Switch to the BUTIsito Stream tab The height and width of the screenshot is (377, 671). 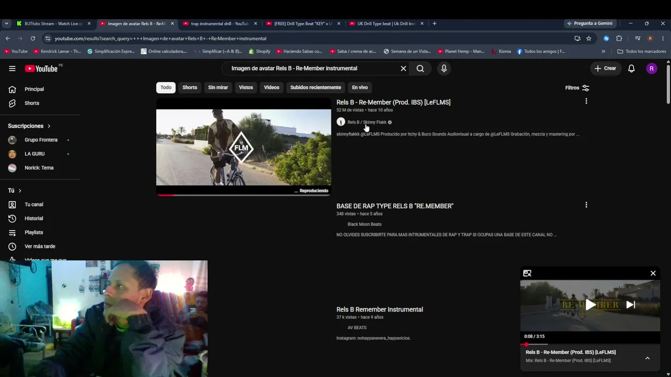tap(53, 24)
